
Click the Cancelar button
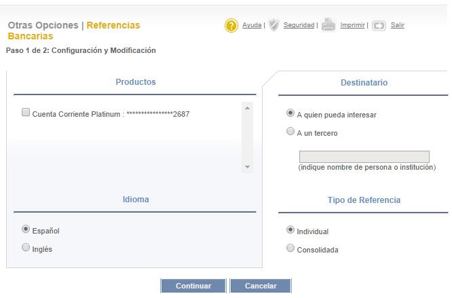261,286
